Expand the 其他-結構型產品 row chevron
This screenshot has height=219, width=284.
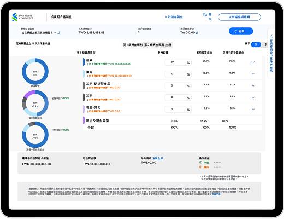pyautogui.click(x=253, y=85)
